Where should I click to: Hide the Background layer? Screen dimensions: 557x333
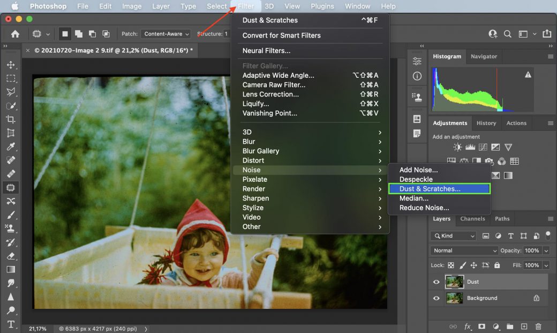point(436,298)
